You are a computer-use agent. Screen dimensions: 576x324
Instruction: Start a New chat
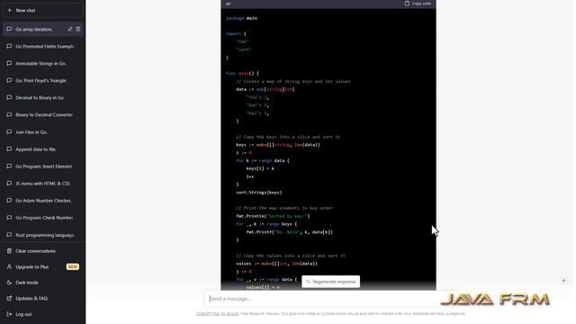[x=42, y=10]
